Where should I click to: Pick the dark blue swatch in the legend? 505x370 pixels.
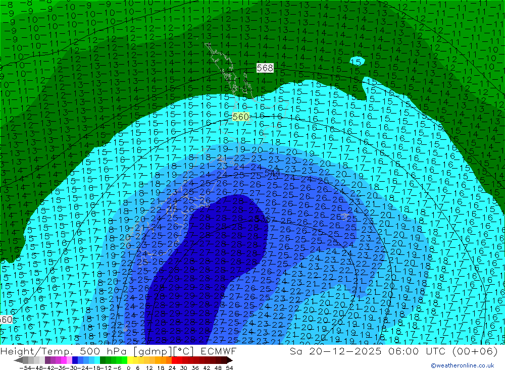[x=75, y=360]
